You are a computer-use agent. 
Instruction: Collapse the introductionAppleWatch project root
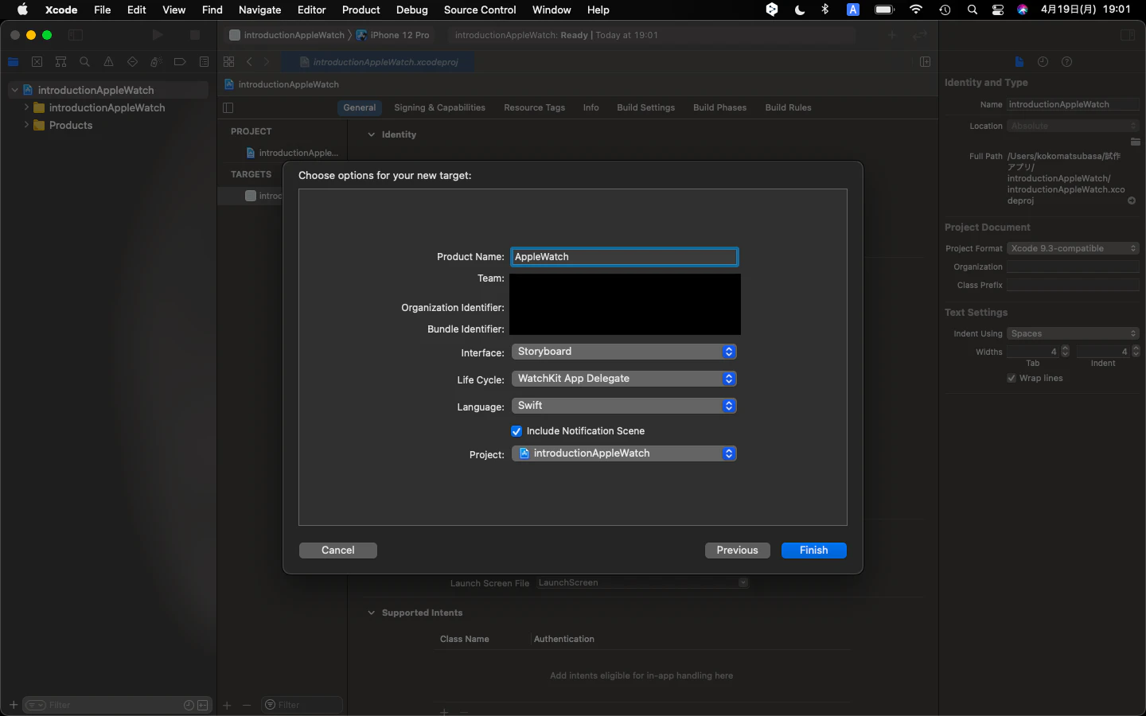14,90
